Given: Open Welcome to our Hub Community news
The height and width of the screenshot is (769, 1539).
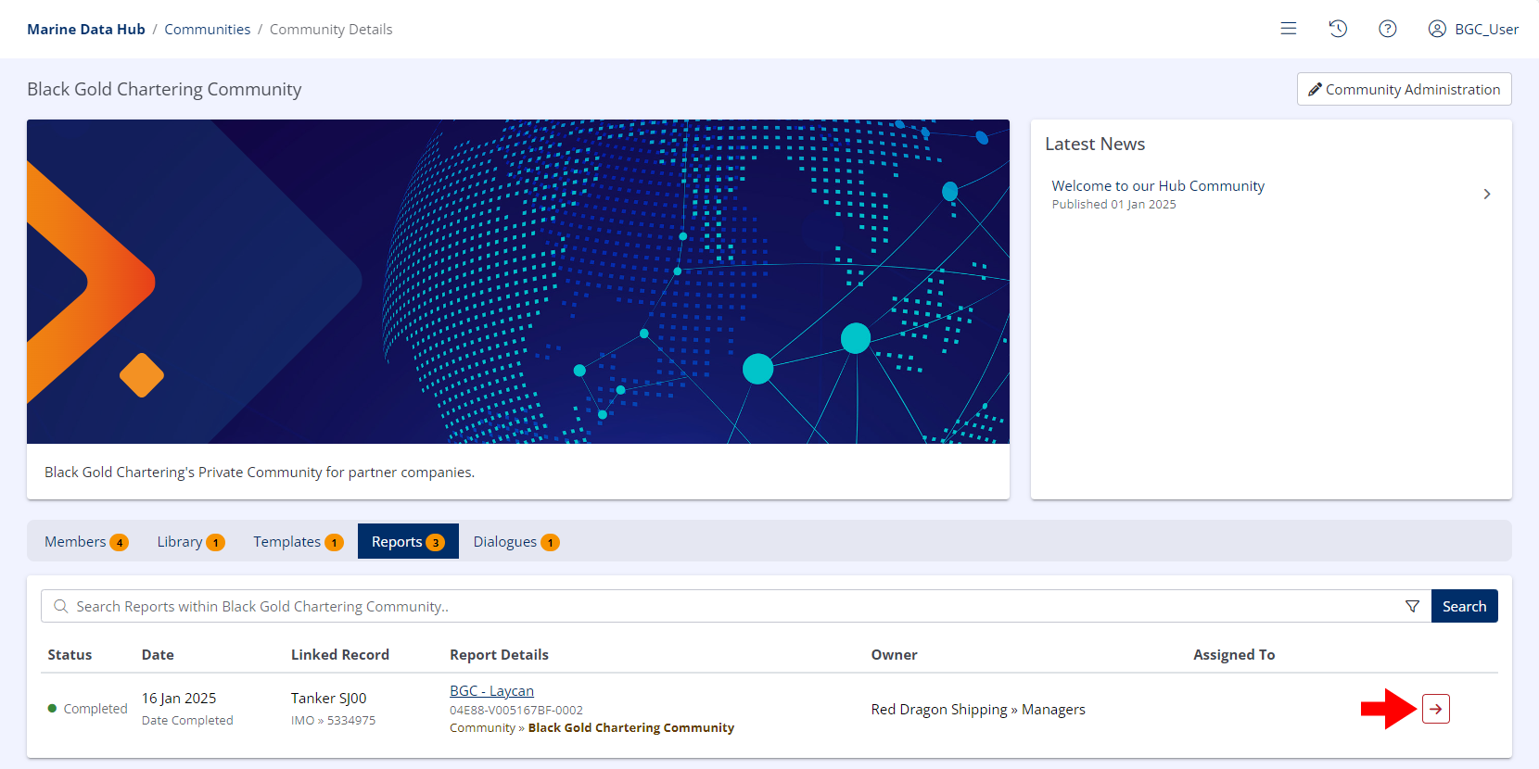Looking at the screenshot, I should (1157, 186).
